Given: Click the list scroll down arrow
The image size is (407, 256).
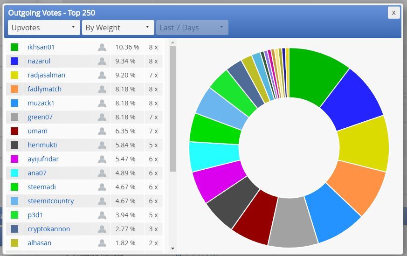Looking at the screenshot, I should pos(172,249).
